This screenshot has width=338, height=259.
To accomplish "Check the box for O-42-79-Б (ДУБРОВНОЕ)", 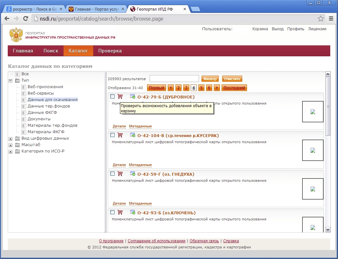I will pyautogui.click(x=112, y=97).
